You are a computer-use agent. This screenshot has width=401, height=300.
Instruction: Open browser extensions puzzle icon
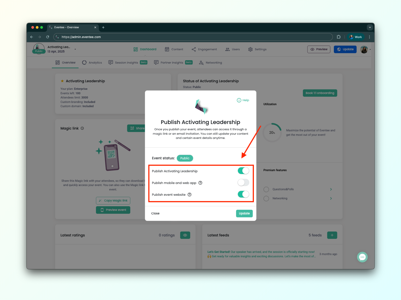click(339, 37)
